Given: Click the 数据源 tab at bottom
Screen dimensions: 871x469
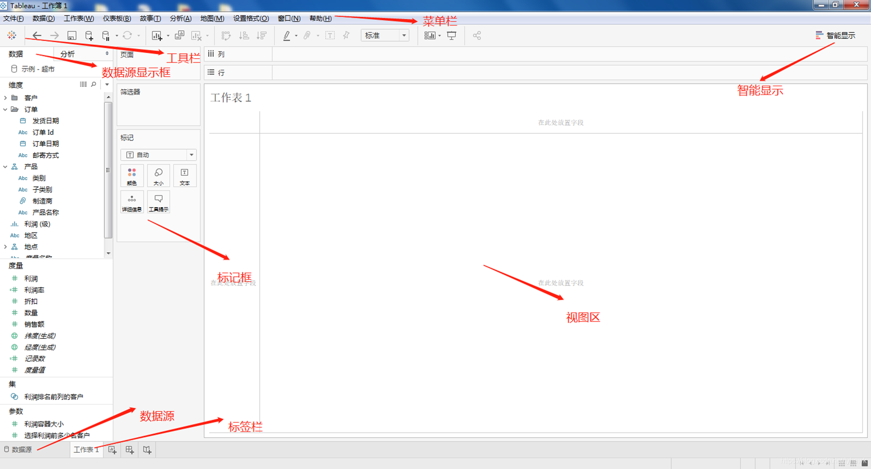Looking at the screenshot, I should [18, 450].
